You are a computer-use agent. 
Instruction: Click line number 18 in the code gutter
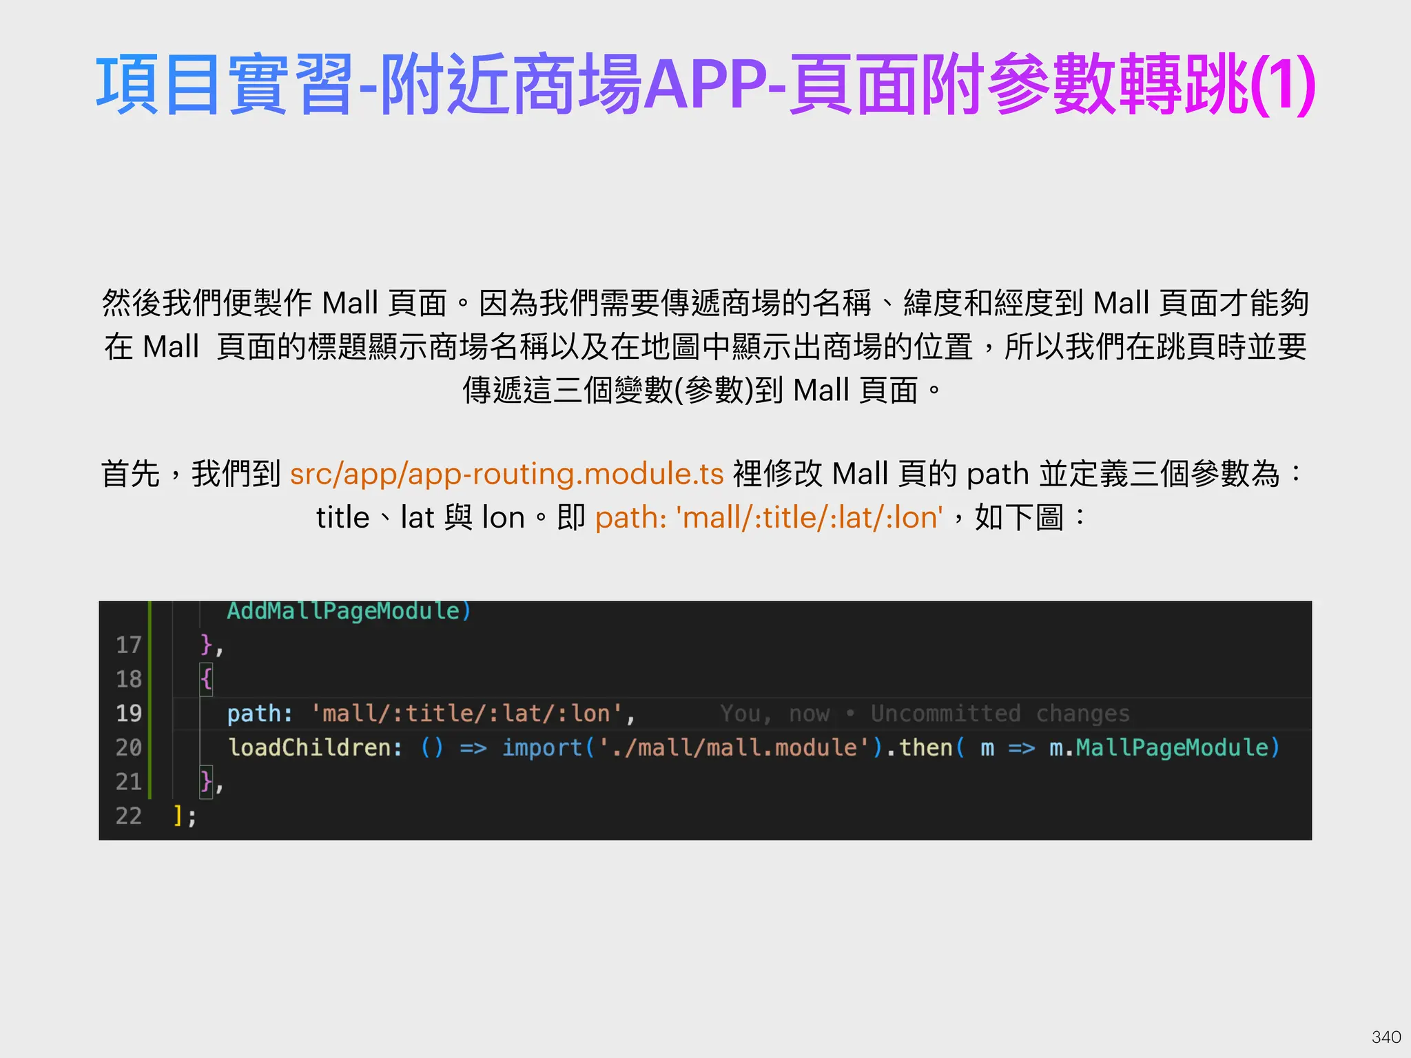coord(128,679)
